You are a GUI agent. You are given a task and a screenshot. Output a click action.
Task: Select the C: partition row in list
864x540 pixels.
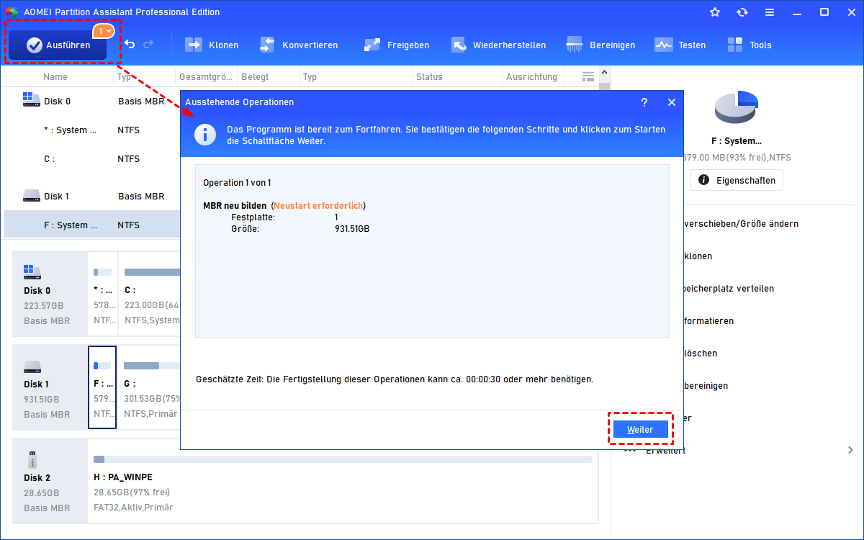92,159
